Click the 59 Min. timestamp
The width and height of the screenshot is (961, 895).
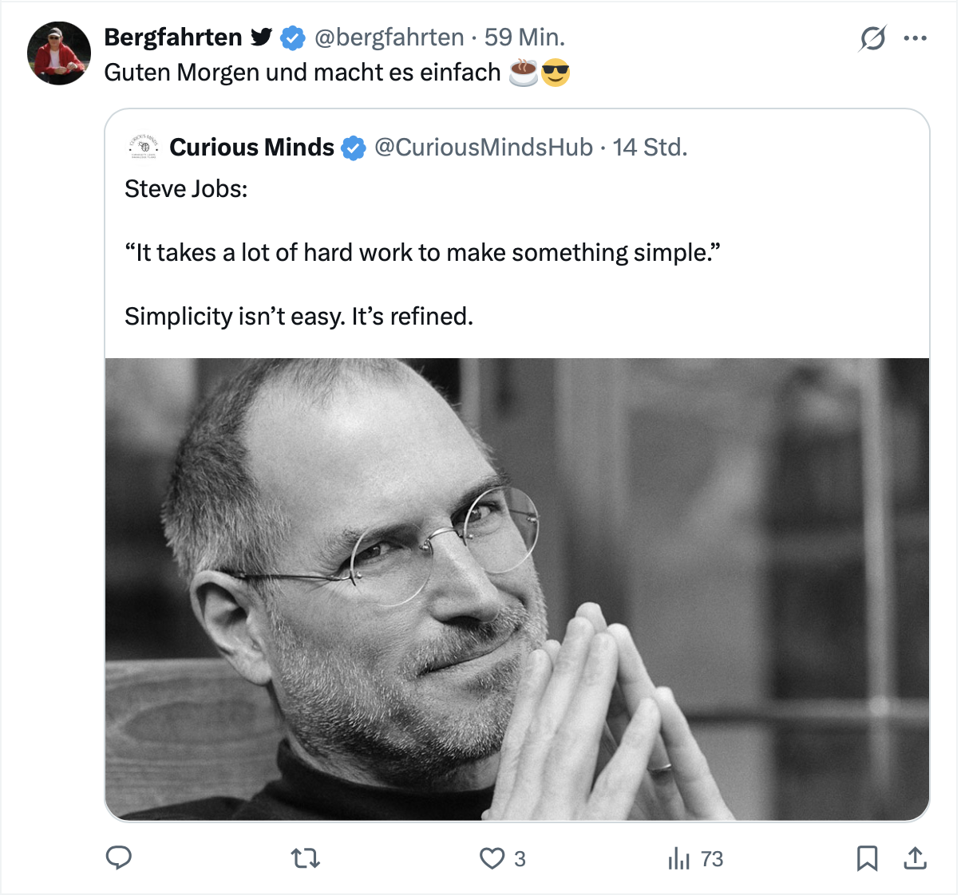524,37
